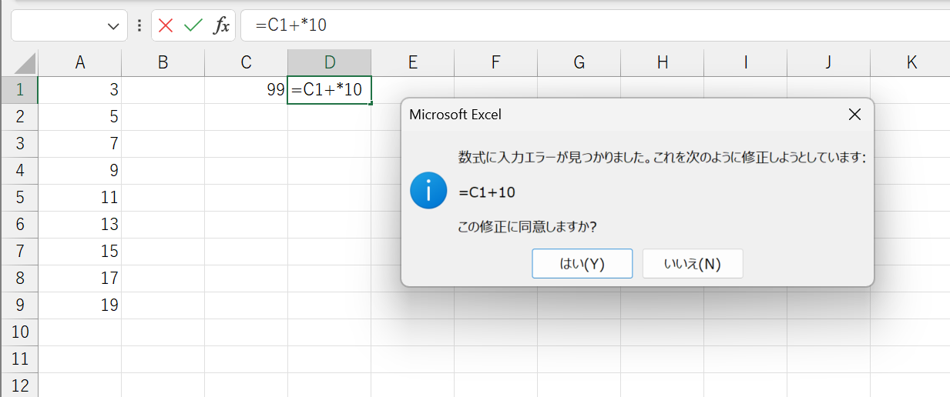Select row 1 header
The height and width of the screenshot is (397, 950).
(x=19, y=90)
